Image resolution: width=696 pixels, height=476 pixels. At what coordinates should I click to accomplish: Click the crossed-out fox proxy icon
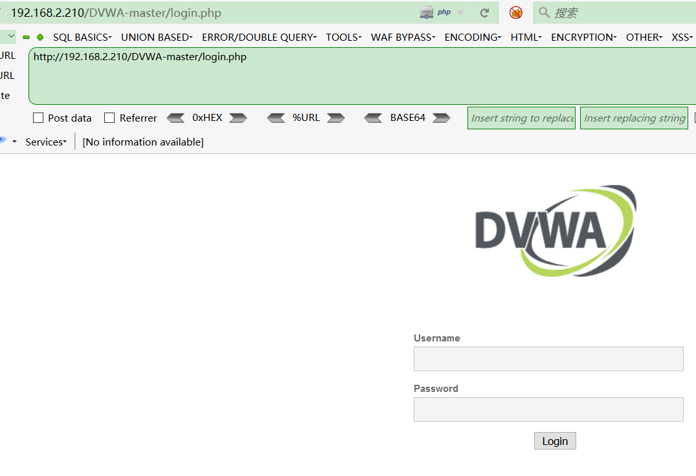tap(516, 12)
